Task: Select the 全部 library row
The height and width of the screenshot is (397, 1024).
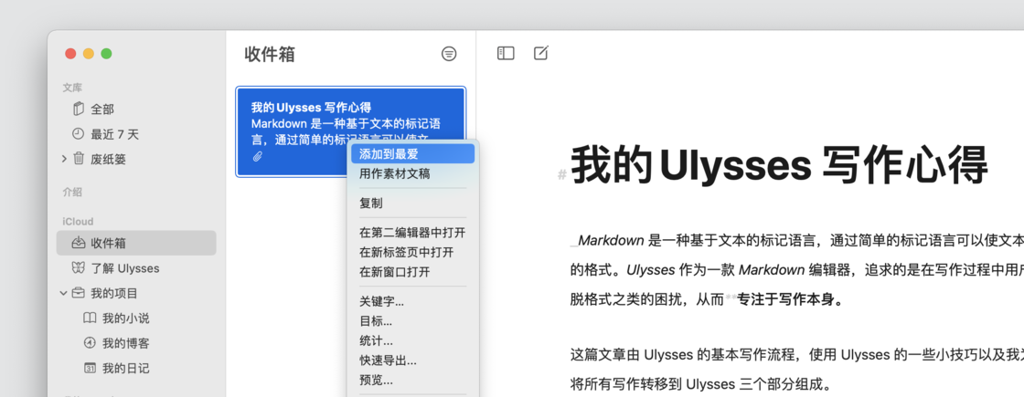Action: tap(136, 109)
